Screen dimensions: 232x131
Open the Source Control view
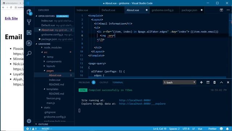coord(29,22)
